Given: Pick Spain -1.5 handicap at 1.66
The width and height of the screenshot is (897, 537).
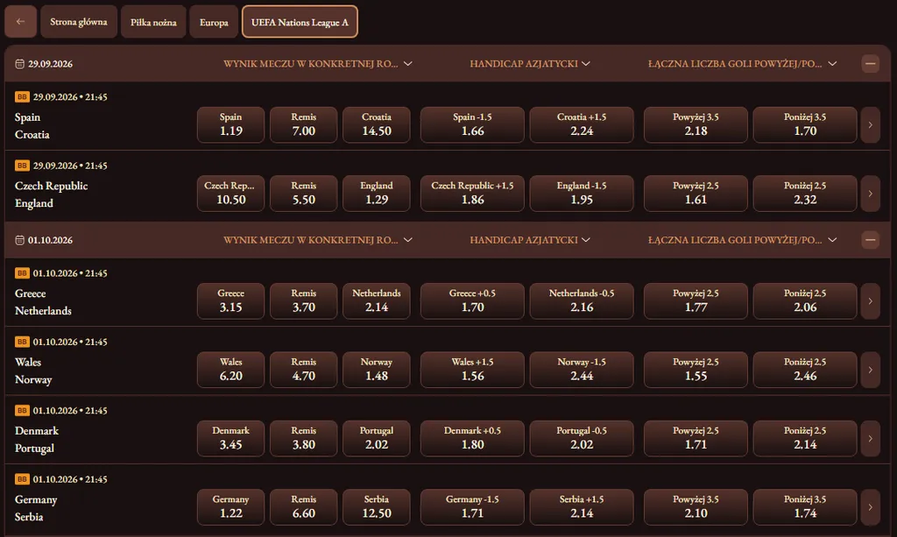Looking at the screenshot, I should click(472, 124).
